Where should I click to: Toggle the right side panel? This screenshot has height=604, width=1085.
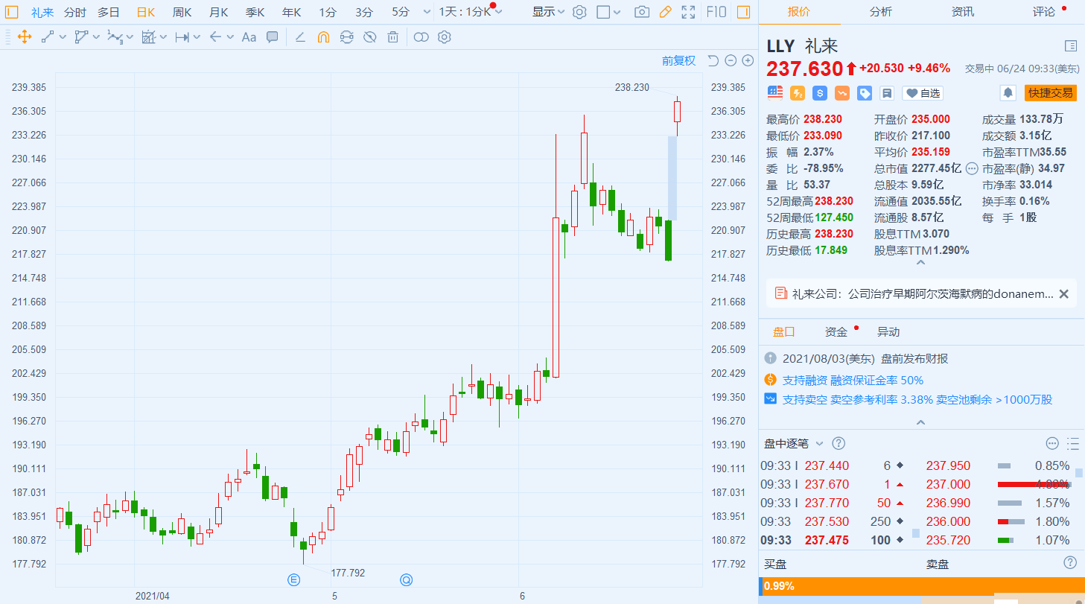(743, 12)
